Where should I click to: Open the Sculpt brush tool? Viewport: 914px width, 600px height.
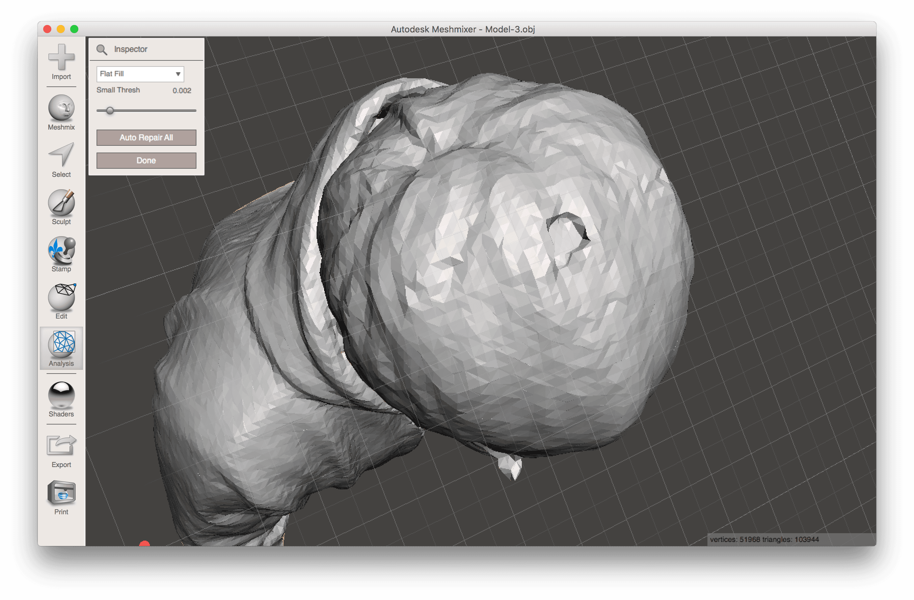point(61,207)
